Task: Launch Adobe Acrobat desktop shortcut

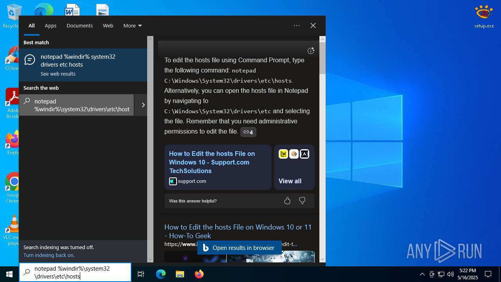Action: click(x=12, y=103)
